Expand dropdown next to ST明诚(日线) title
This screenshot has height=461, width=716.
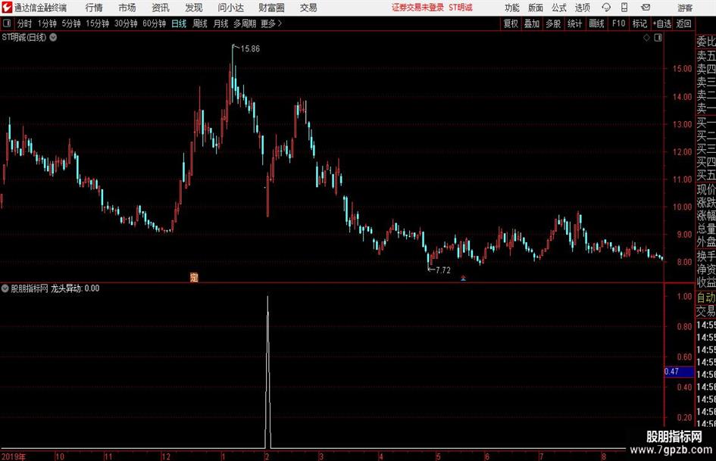[54, 37]
